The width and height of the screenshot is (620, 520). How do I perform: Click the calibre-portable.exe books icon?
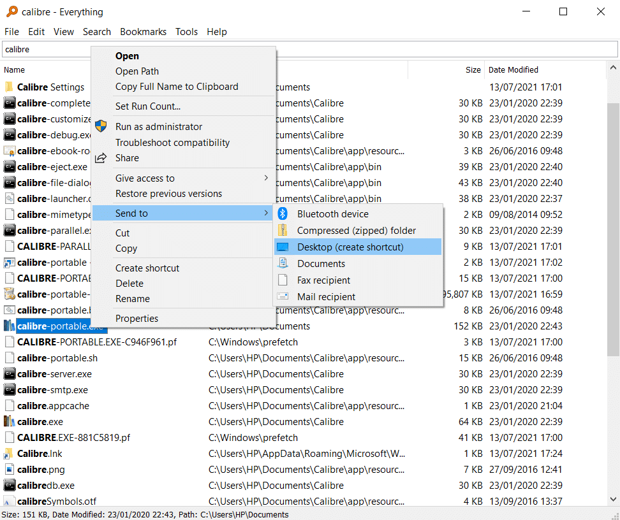click(x=9, y=326)
